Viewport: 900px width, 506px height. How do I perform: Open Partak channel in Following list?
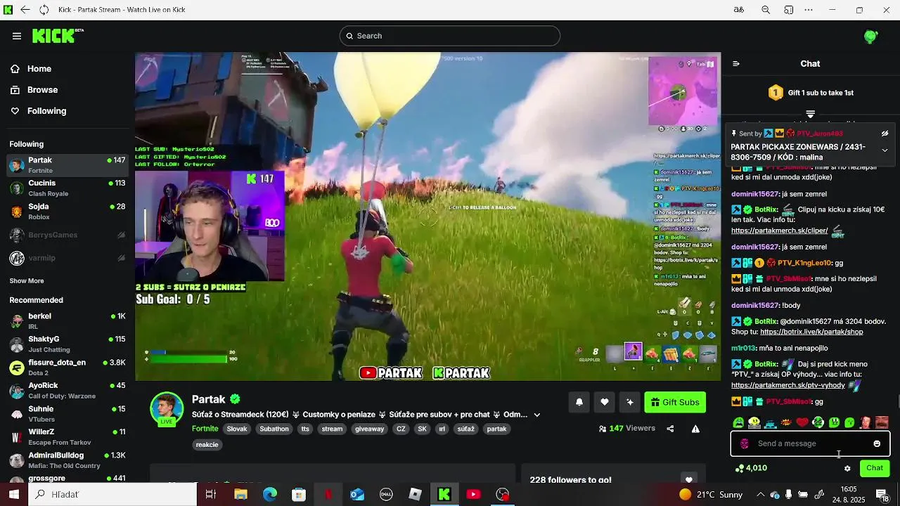[x=67, y=165]
